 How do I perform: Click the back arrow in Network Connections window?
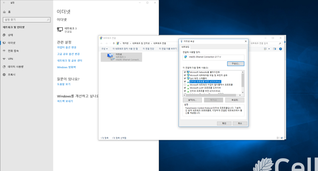102,43
